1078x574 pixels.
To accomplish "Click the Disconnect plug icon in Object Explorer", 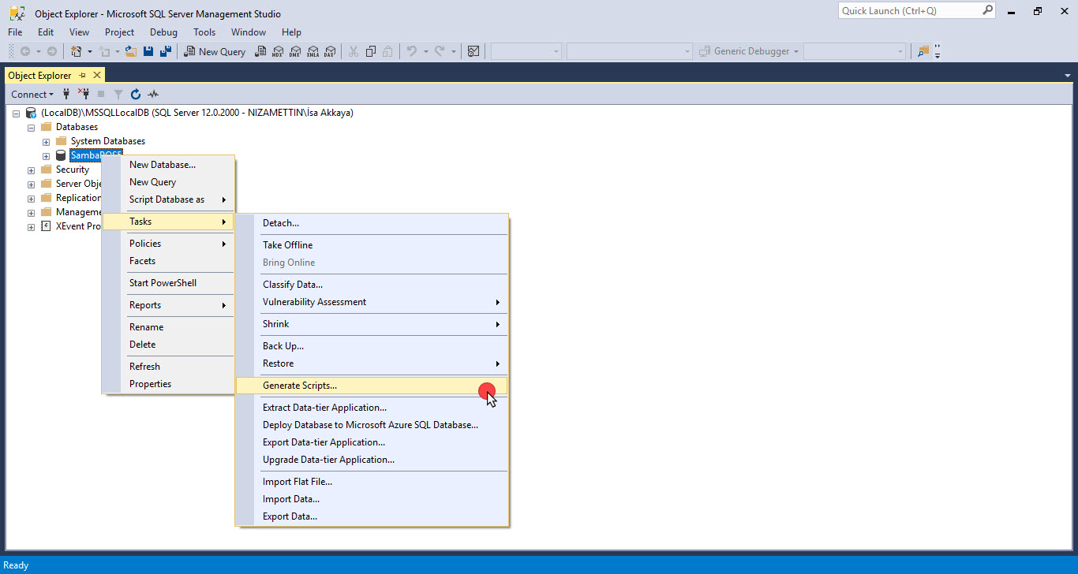I will [83, 95].
